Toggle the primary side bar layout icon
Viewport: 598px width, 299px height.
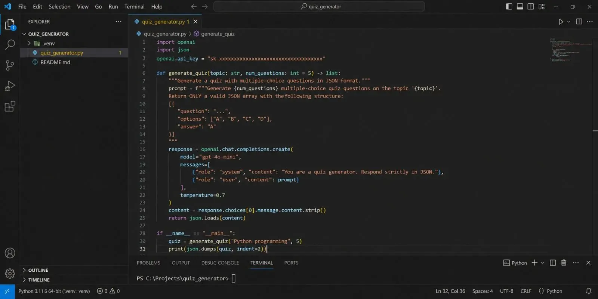pos(509,7)
